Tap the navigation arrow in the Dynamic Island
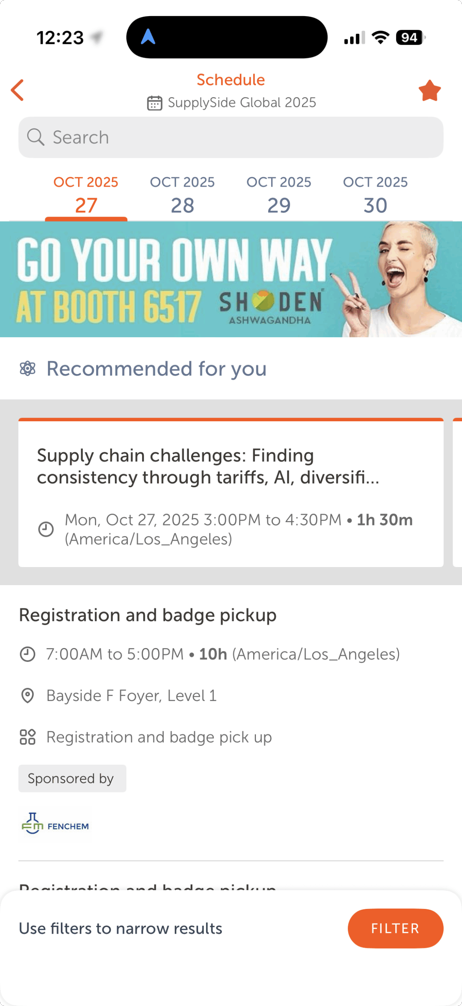This screenshot has width=462, height=1006. pyautogui.click(x=148, y=37)
